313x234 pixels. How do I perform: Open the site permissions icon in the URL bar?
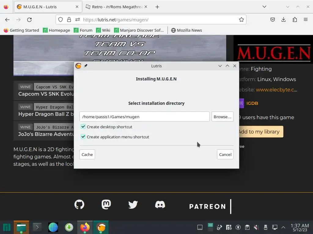pyautogui.click(x=78, y=19)
